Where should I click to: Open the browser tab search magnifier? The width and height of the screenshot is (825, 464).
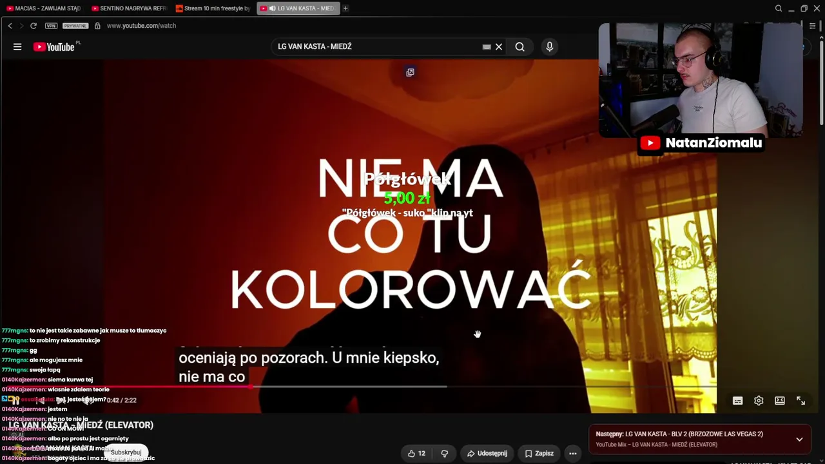click(x=779, y=8)
